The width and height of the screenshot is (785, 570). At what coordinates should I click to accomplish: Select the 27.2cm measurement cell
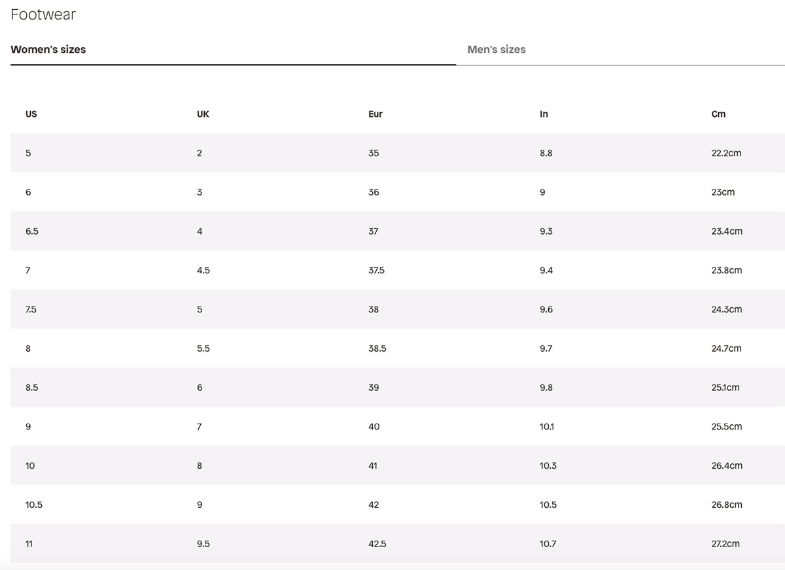725,544
